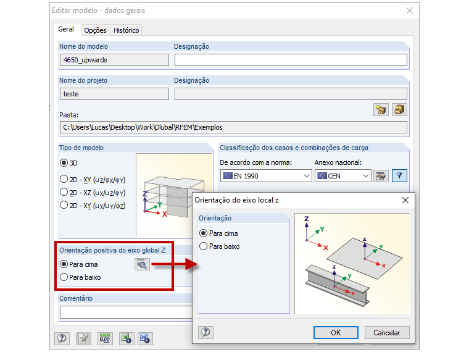This screenshot has height=352, width=469.
Task: Click the Pasta folder path field
Action: pyautogui.click(x=233, y=127)
